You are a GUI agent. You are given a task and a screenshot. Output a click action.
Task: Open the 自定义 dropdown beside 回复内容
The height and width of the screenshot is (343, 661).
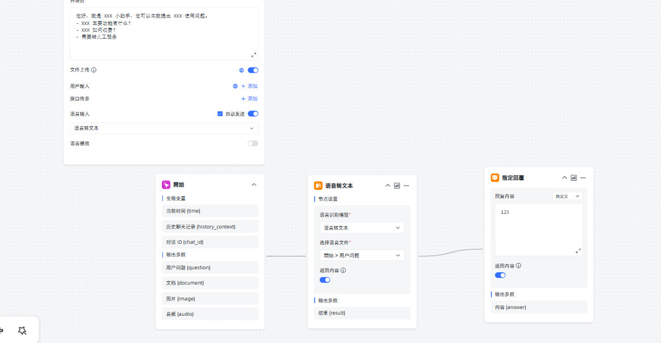567,196
